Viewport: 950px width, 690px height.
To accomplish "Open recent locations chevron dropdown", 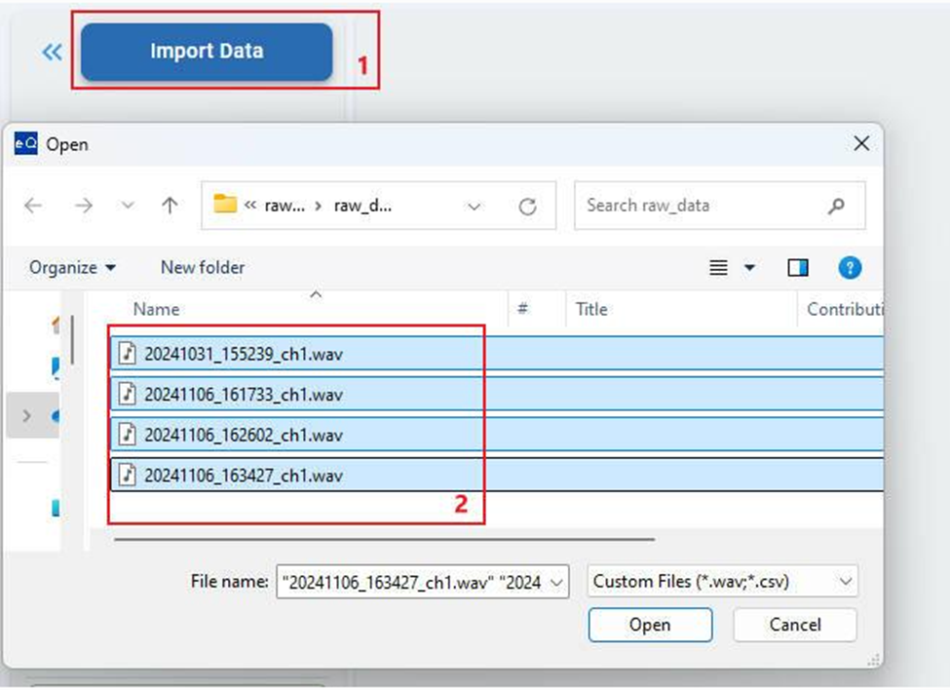I will [128, 206].
